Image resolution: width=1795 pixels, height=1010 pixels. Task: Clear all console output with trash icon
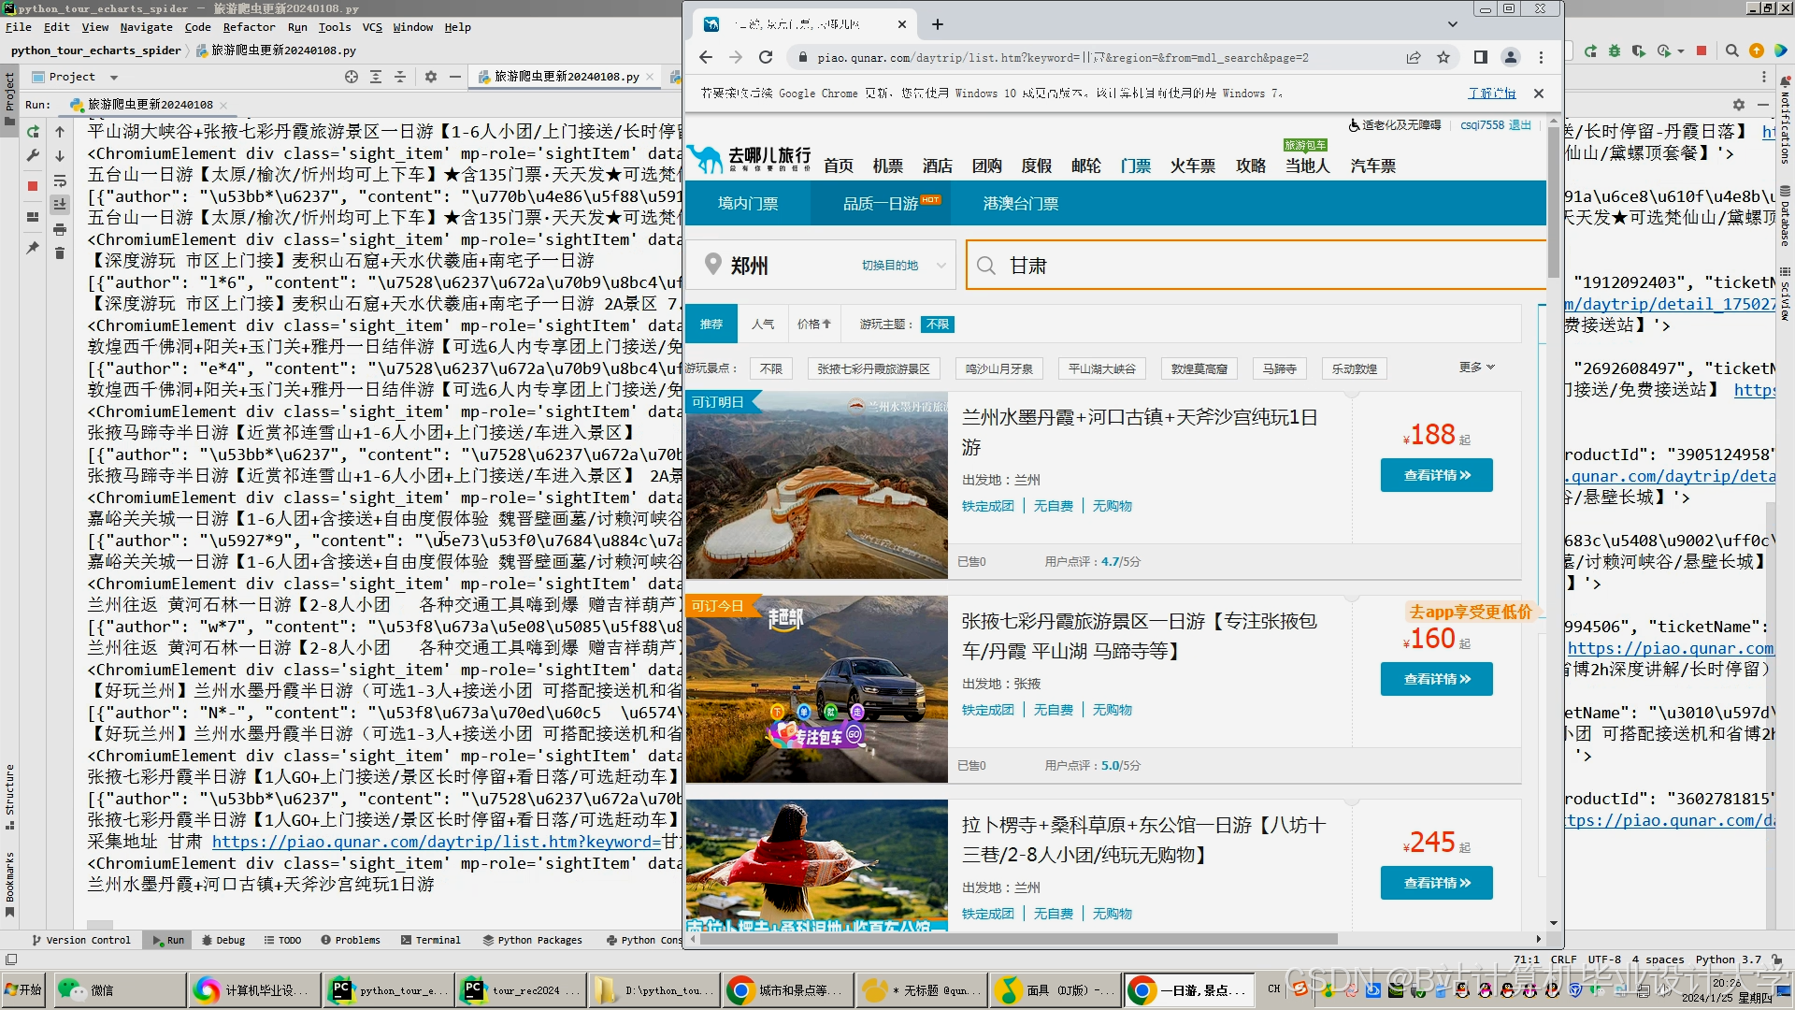(60, 253)
